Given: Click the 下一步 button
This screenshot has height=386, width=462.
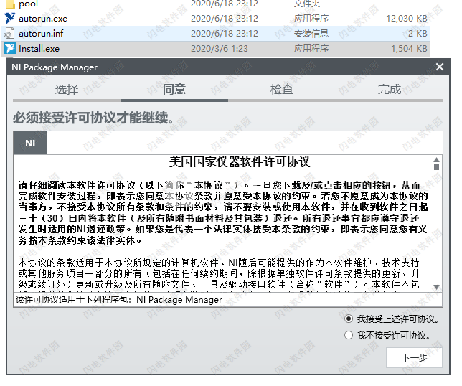Looking at the screenshot, I should [x=414, y=357].
